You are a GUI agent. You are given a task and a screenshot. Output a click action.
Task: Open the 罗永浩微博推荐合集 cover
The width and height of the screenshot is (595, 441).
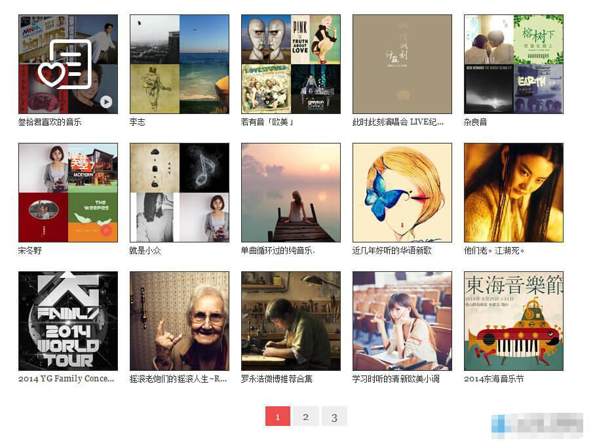[x=291, y=321]
